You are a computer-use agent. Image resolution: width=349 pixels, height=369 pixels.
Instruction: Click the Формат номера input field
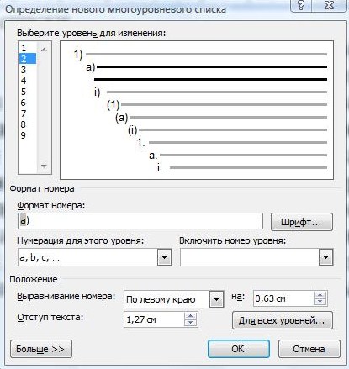(x=140, y=221)
